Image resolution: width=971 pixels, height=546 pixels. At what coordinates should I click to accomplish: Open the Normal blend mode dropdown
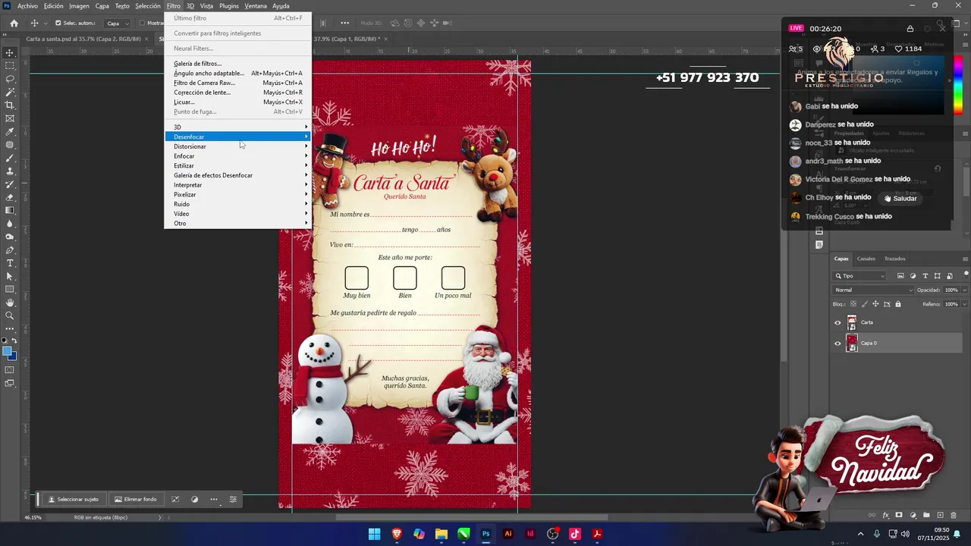(874, 290)
